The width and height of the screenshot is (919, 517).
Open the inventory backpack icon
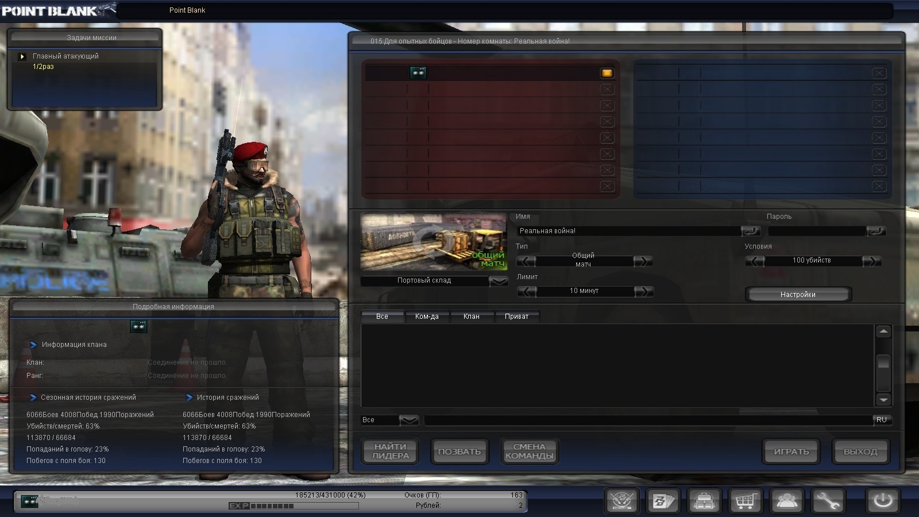[x=704, y=501]
